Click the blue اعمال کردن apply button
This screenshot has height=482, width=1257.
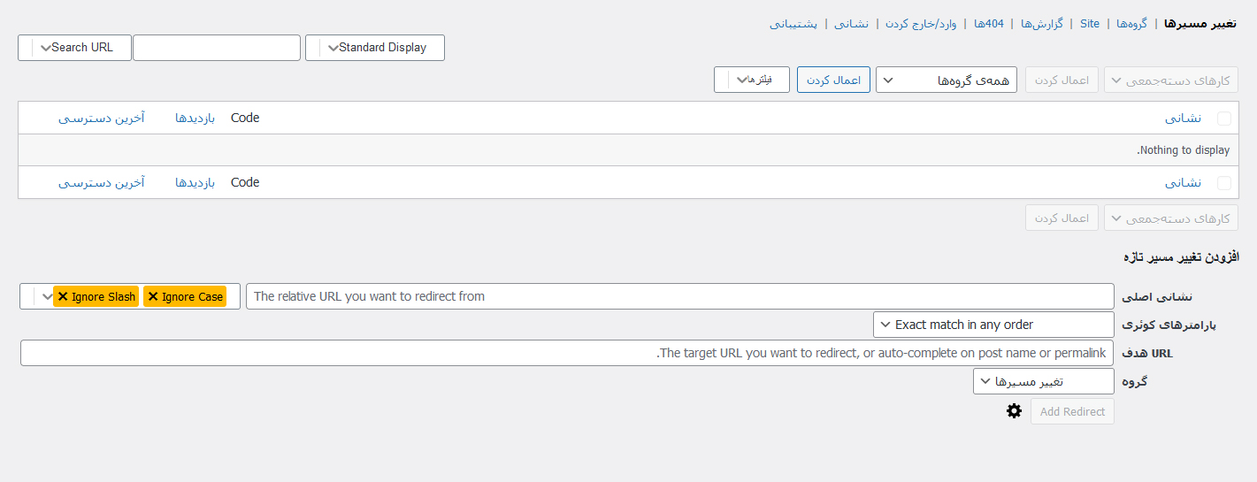click(x=833, y=80)
